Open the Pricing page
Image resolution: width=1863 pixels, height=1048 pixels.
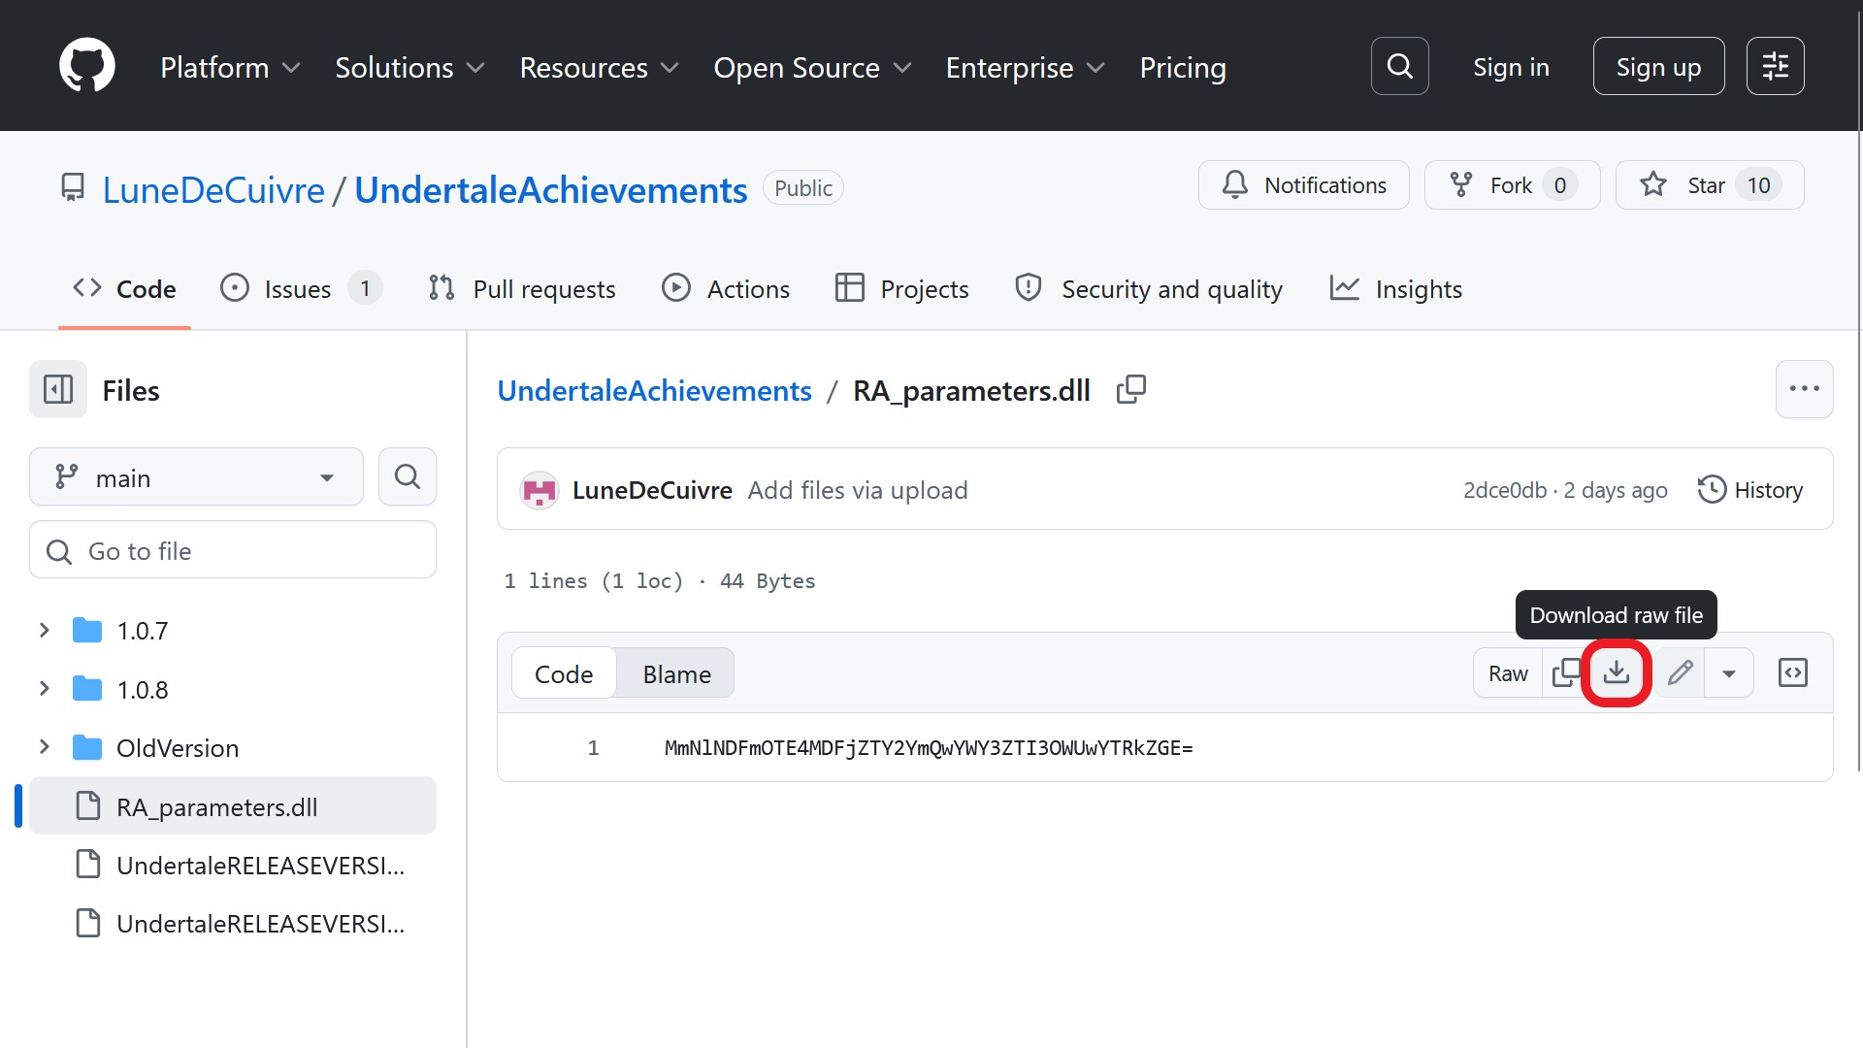tap(1183, 68)
